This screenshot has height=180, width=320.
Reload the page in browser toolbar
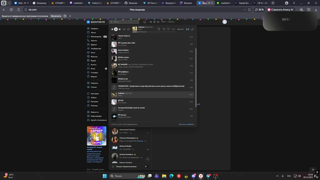[x=19, y=9]
